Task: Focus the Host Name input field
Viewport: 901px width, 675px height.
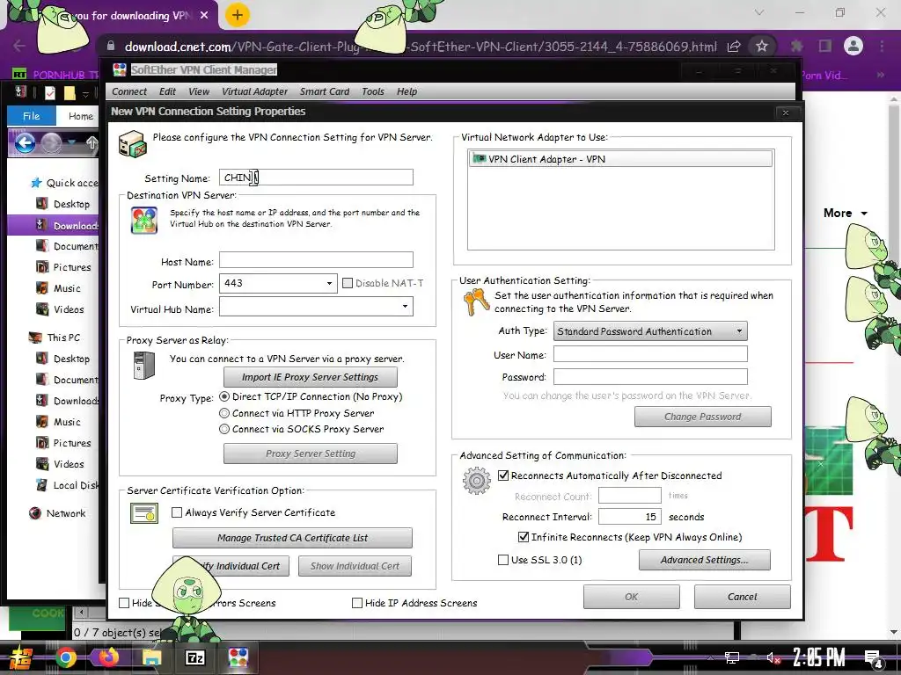Action: (316, 260)
